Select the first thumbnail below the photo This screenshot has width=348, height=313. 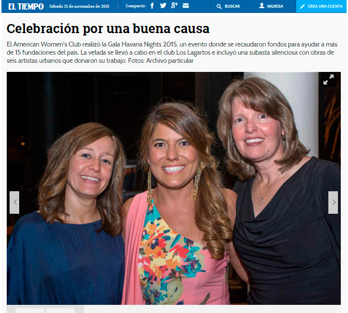(30, 310)
